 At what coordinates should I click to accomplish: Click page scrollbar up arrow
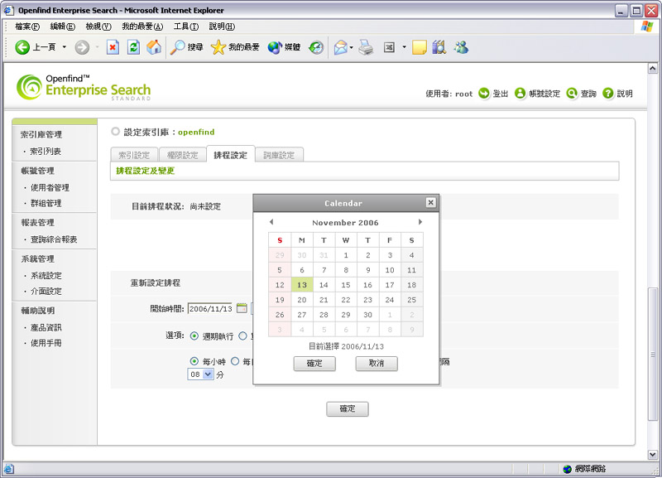click(x=653, y=69)
